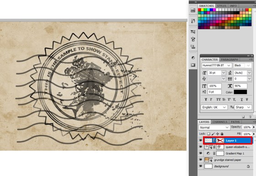Click the black text Color swatch
This screenshot has height=176, width=256.
(x=240, y=92)
